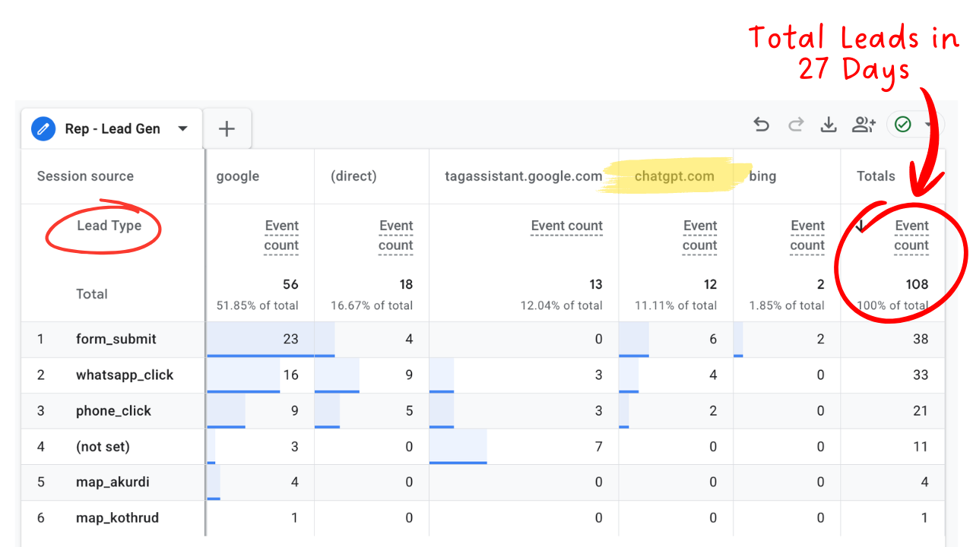The image size is (973, 547).
Task: Select the form_submit row label
Action: coord(116,339)
